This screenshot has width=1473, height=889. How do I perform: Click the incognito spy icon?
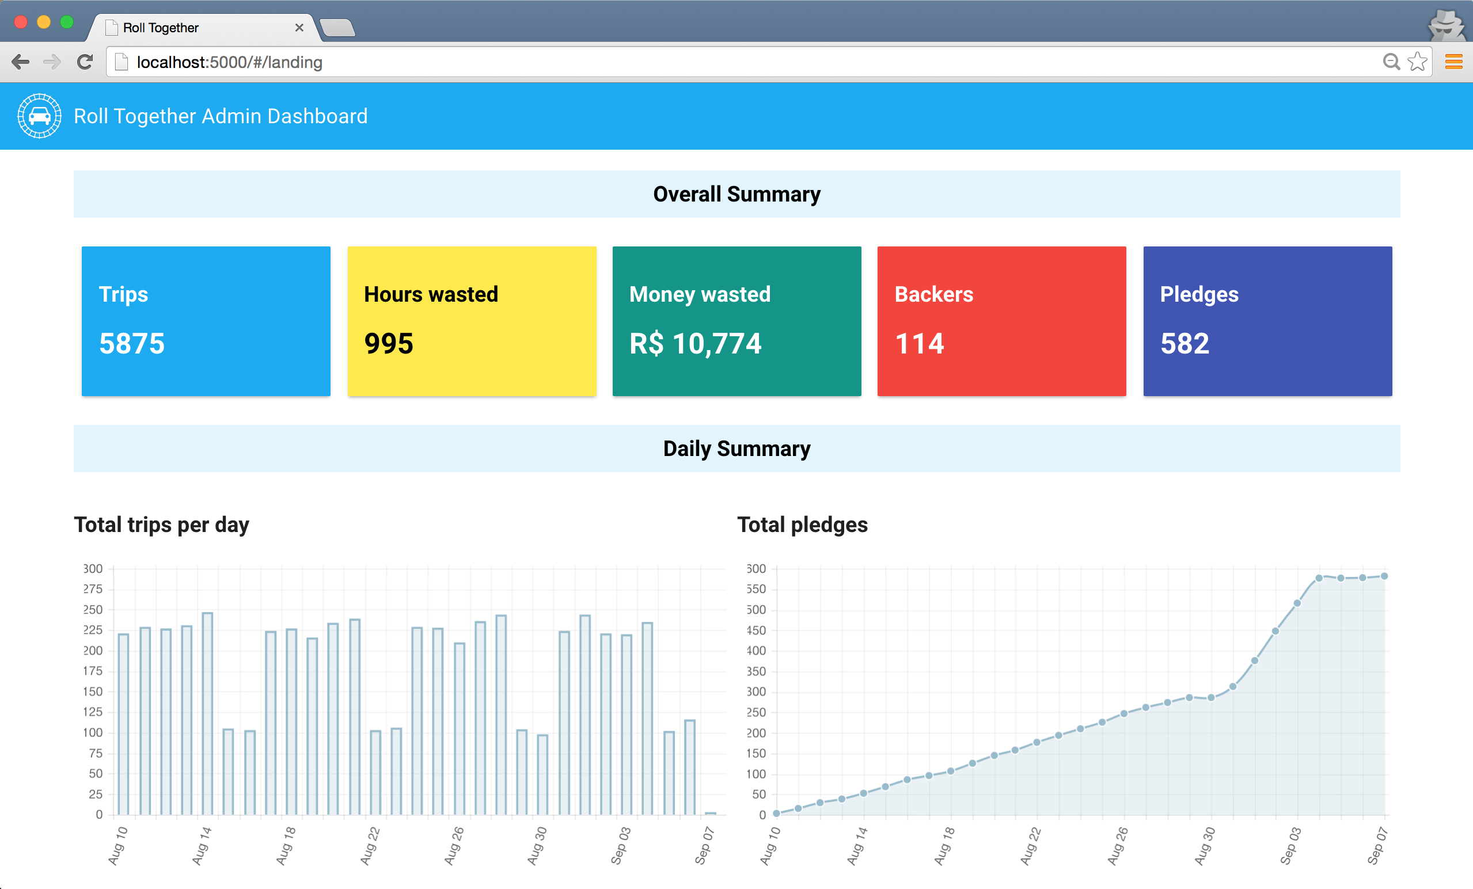click(x=1447, y=25)
